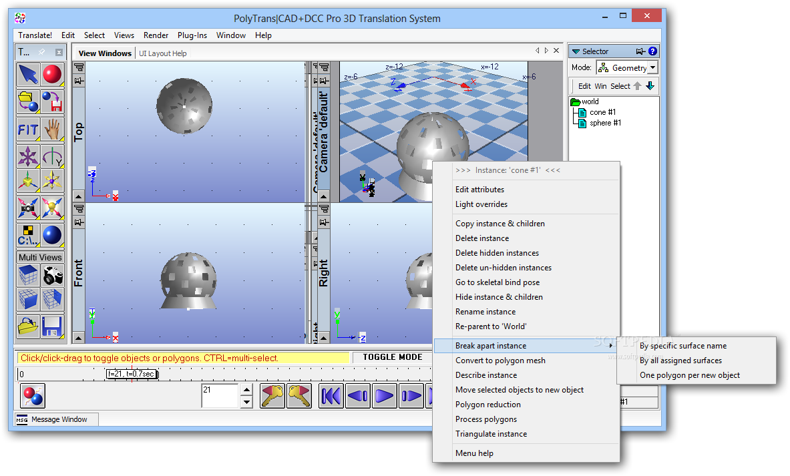Open the Plug-Ins menu
Viewport: 790px width, 476px height.
tap(192, 35)
